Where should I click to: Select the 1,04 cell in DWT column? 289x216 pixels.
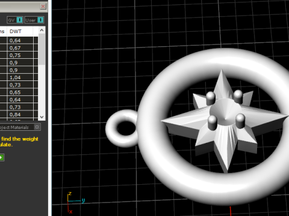pos(20,77)
